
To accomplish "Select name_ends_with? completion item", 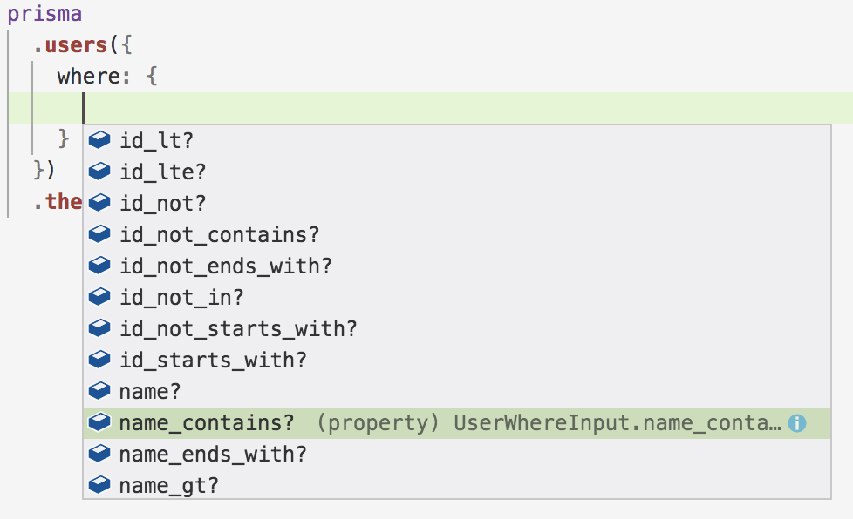I will [213, 454].
